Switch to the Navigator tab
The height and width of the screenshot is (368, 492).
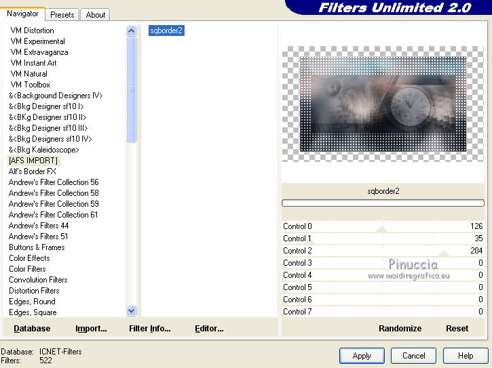pos(22,14)
